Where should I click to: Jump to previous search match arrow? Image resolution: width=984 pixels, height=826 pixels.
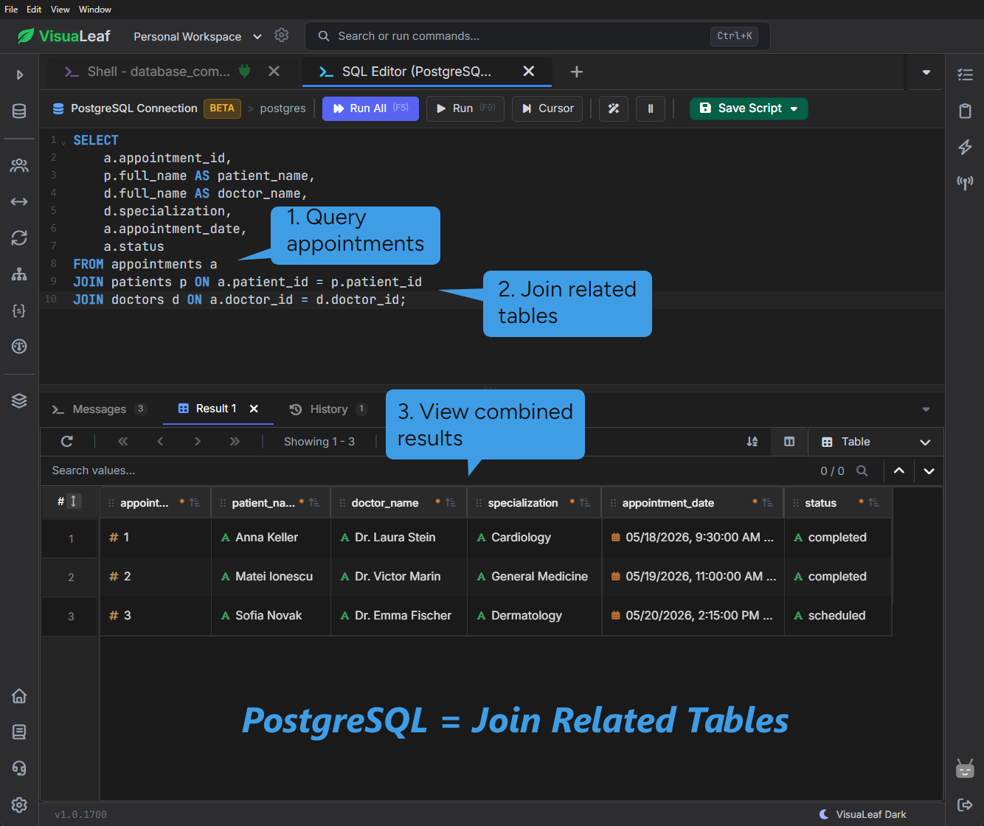pyautogui.click(x=899, y=471)
